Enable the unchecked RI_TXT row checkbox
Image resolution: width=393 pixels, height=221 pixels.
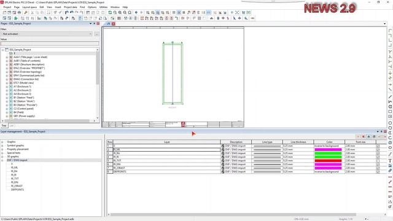click(378, 161)
